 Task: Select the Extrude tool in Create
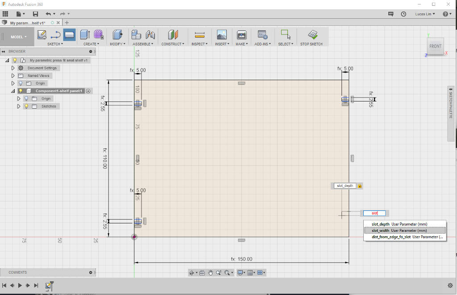pyautogui.click(x=85, y=35)
